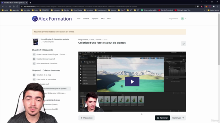Open the Livre à lire bookmark folder
Image resolution: width=220 pixels, height=123 pixels.
click(25, 10)
